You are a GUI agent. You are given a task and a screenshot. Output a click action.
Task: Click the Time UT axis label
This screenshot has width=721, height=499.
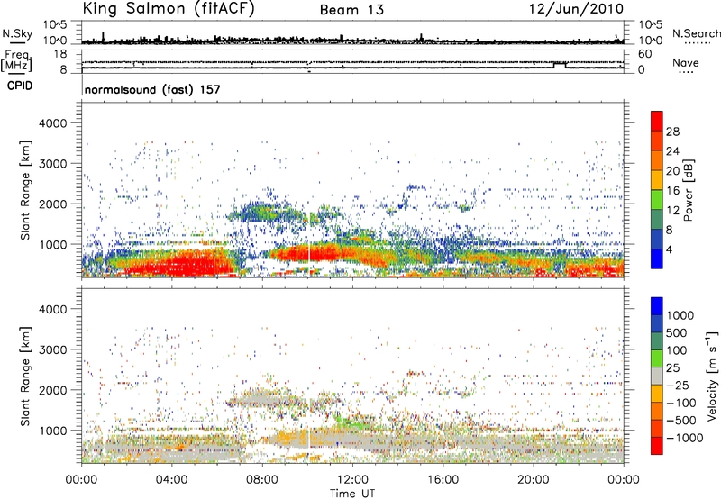(x=352, y=494)
